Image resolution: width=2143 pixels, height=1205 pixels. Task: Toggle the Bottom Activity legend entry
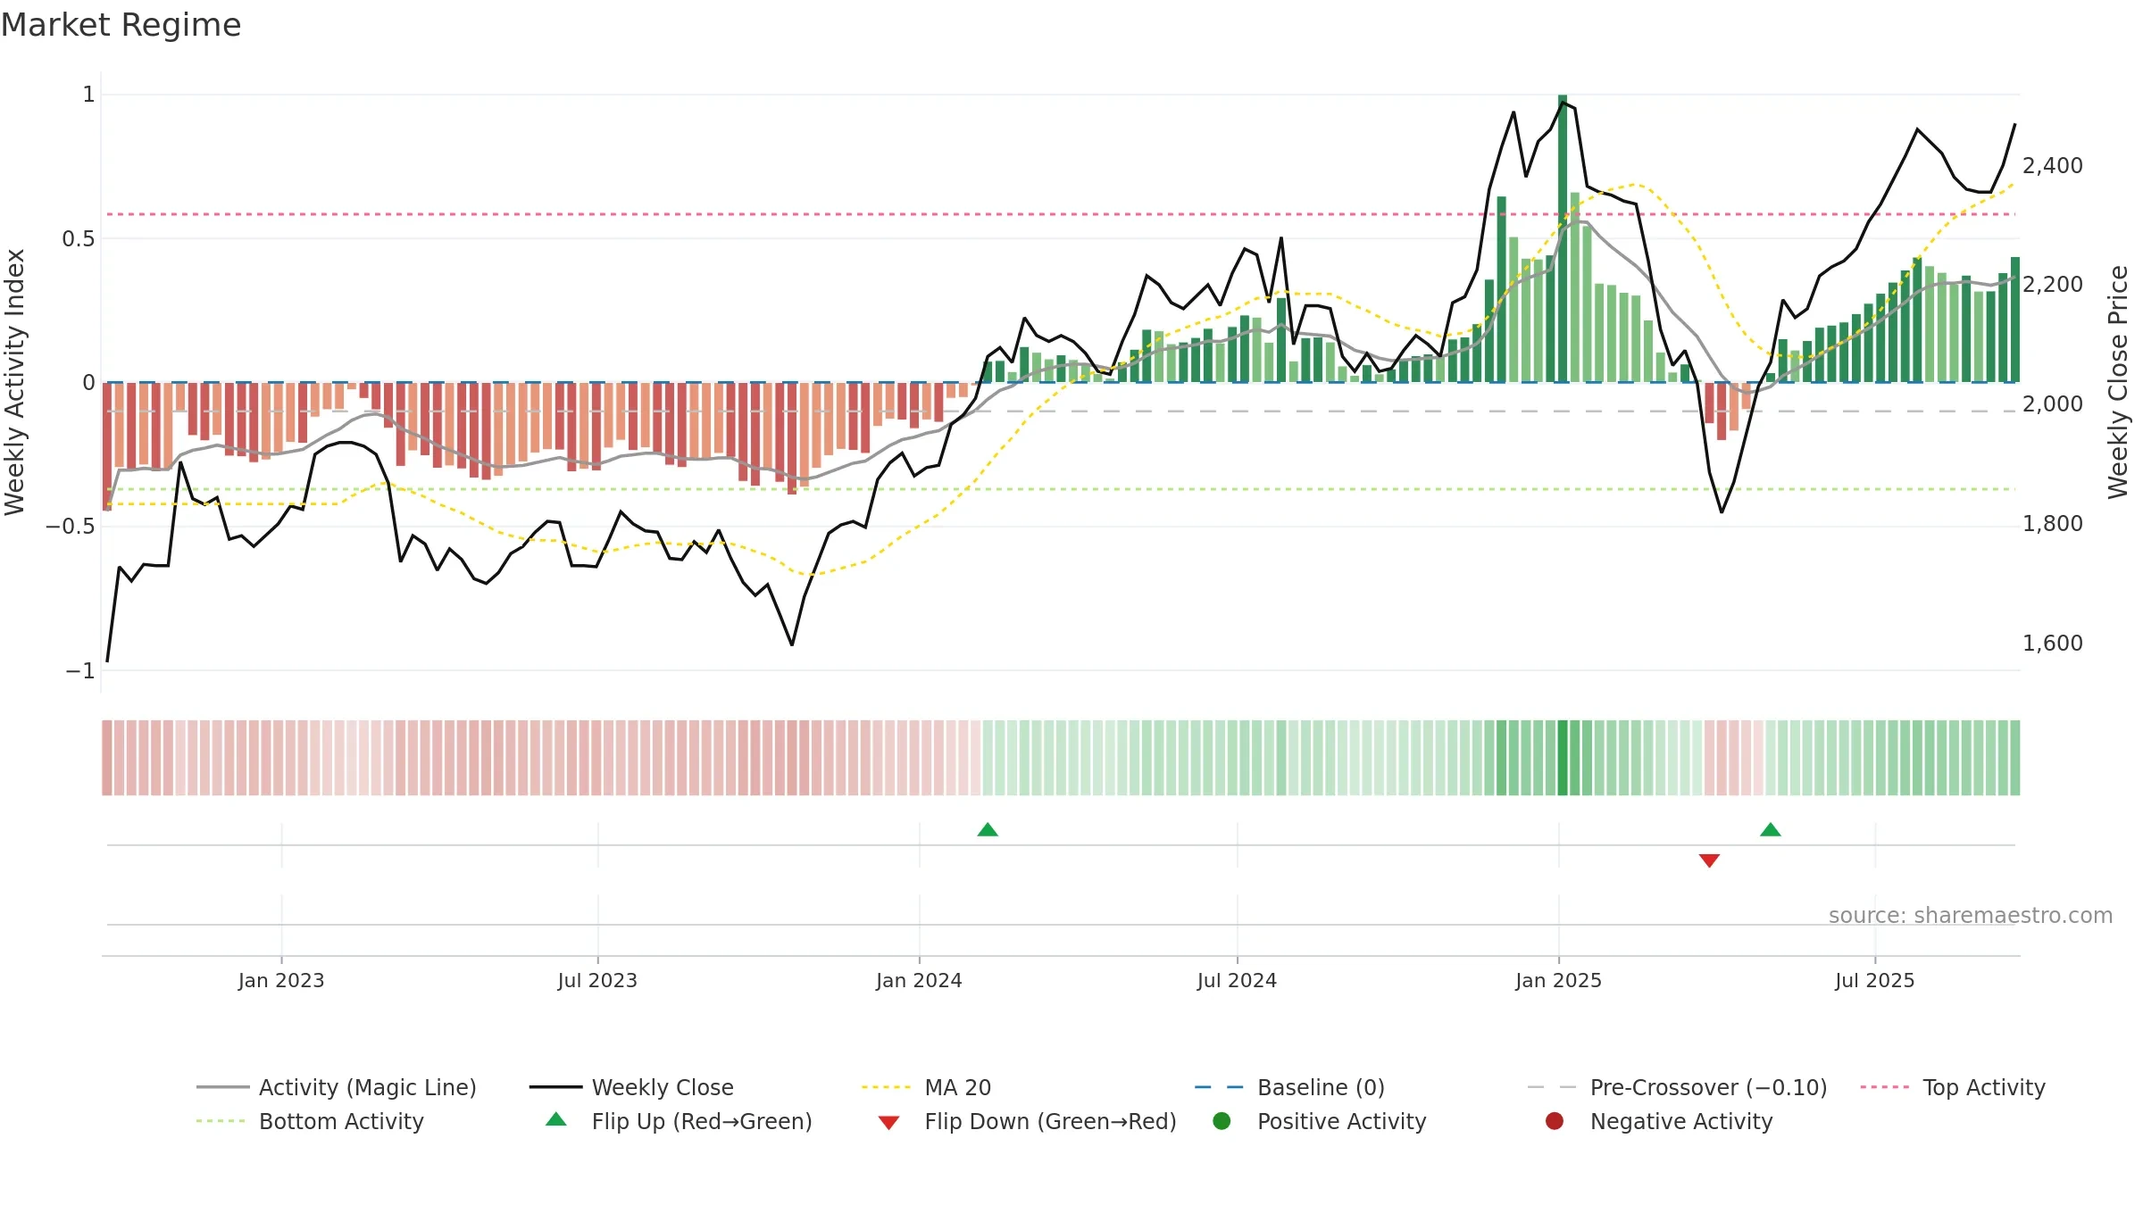click(310, 1121)
